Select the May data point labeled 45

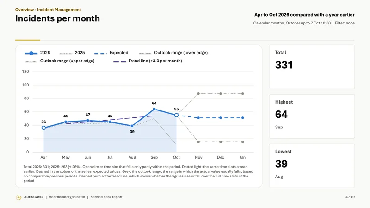(x=66, y=122)
